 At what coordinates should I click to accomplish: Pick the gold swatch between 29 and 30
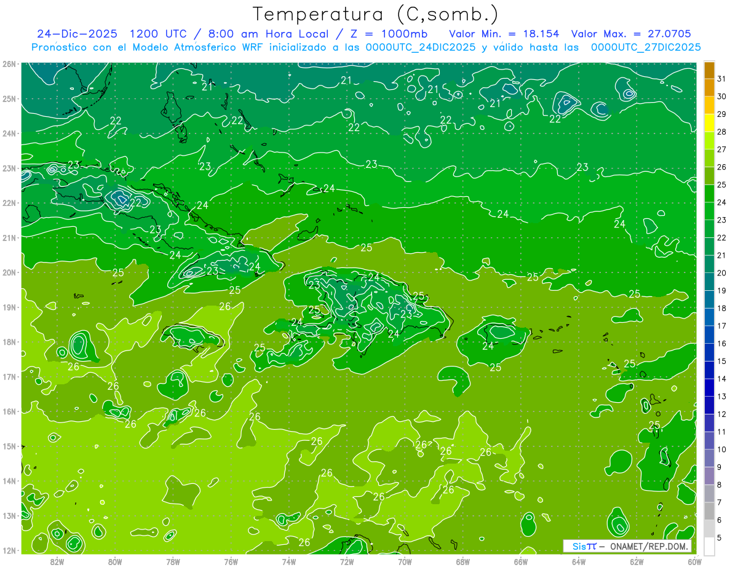(710, 106)
